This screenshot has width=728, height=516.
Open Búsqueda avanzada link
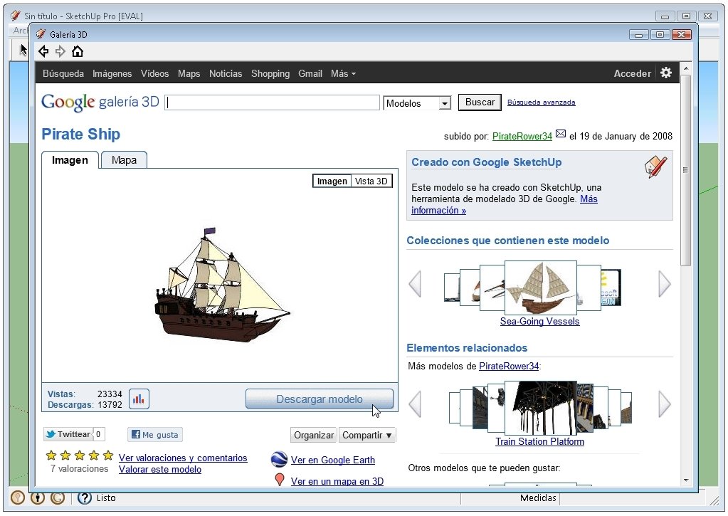(x=541, y=102)
